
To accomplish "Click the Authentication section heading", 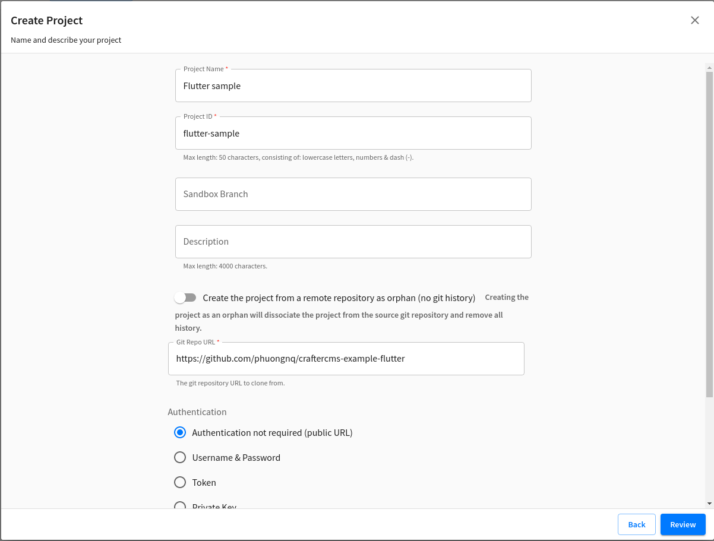I will (x=197, y=412).
